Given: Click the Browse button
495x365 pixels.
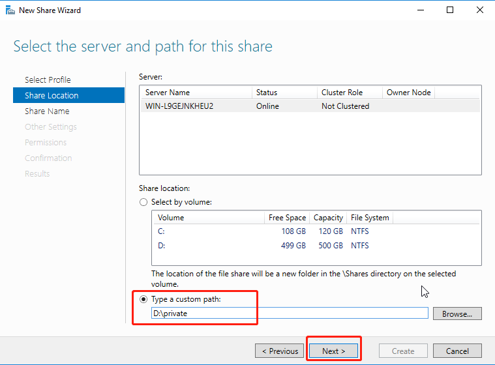Looking at the screenshot, I should pyautogui.click(x=457, y=314).
